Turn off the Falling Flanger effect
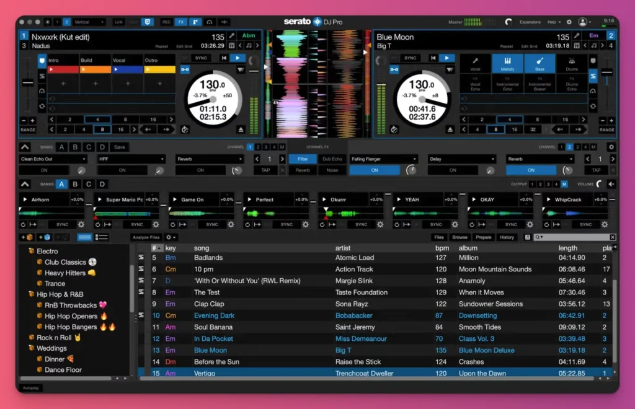The height and width of the screenshot is (409, 635). (375, 170)
